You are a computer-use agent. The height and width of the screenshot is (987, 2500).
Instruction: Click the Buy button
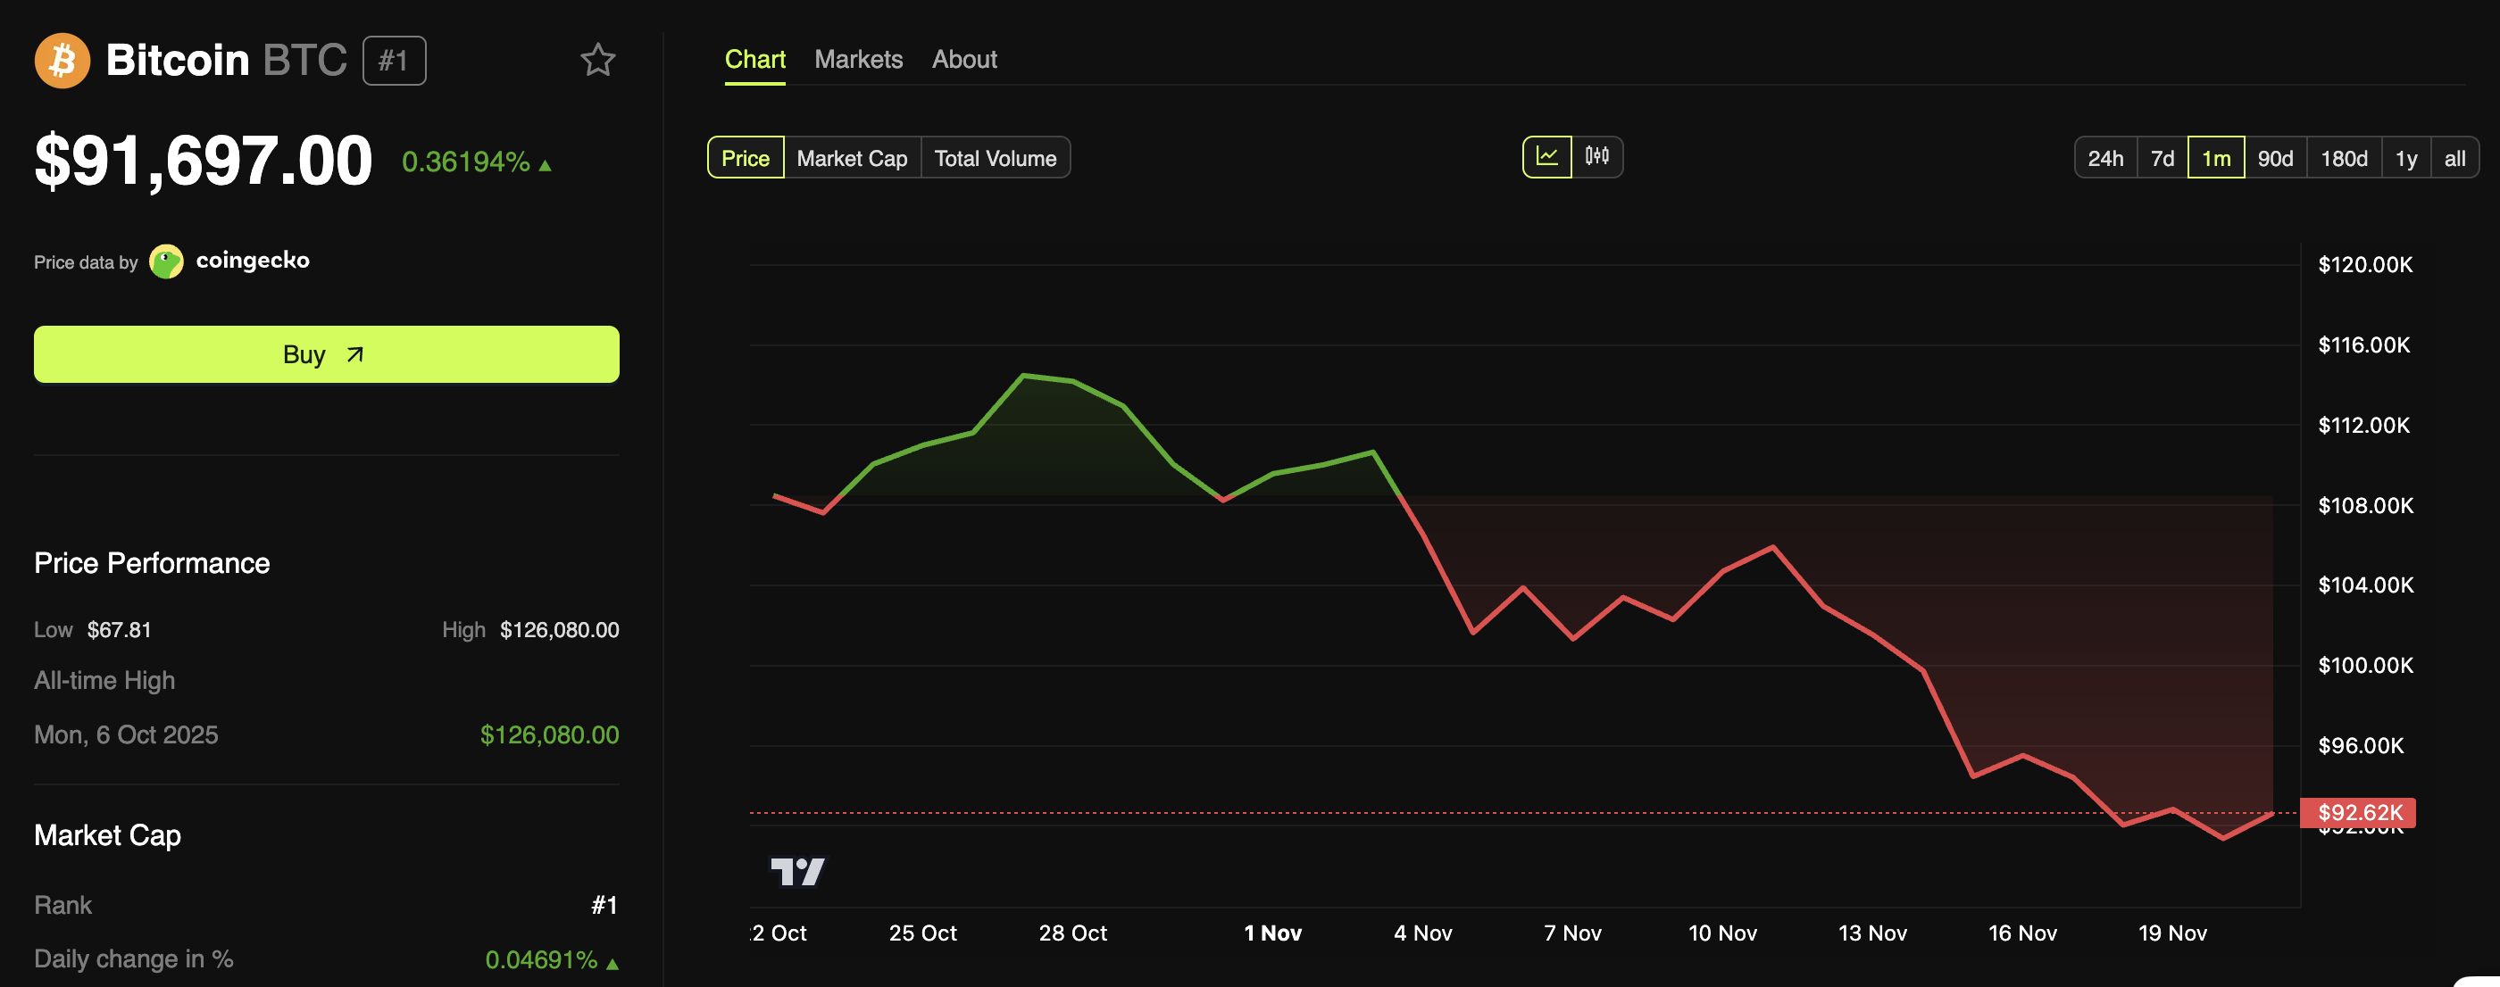click(325, 354)
